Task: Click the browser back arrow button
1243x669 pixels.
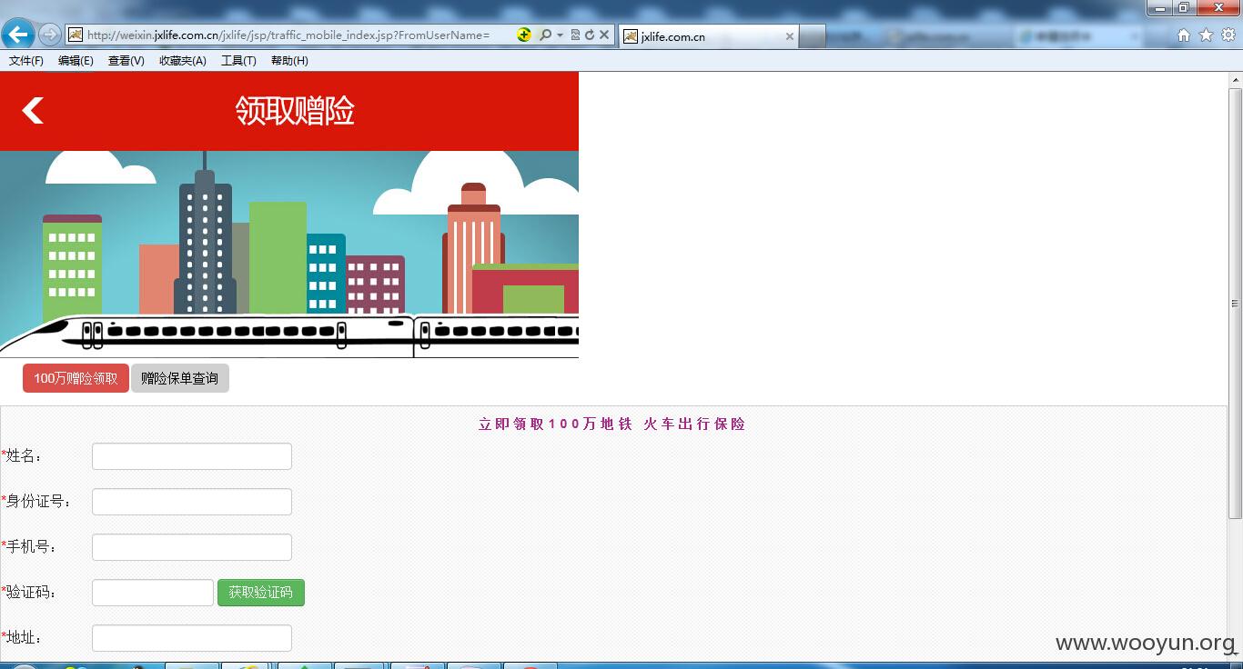Action: click(x=17, y=35)
